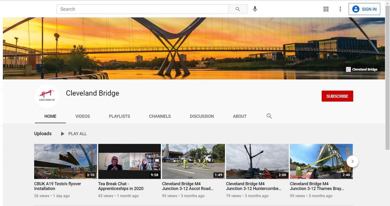Open M4 Thames Bray video thumbnail
This screenshot has height=206, width=390.
321,161
